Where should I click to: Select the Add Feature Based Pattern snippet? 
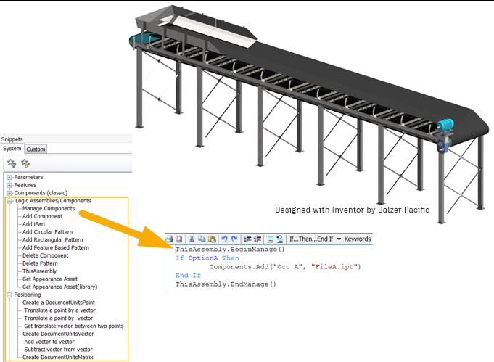[55, 247]
